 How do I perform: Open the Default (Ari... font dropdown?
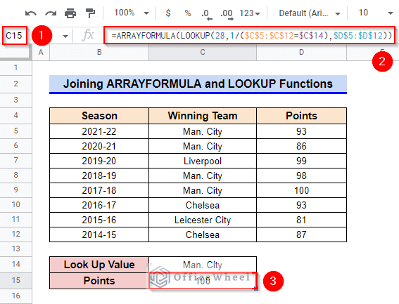[309, 13]
